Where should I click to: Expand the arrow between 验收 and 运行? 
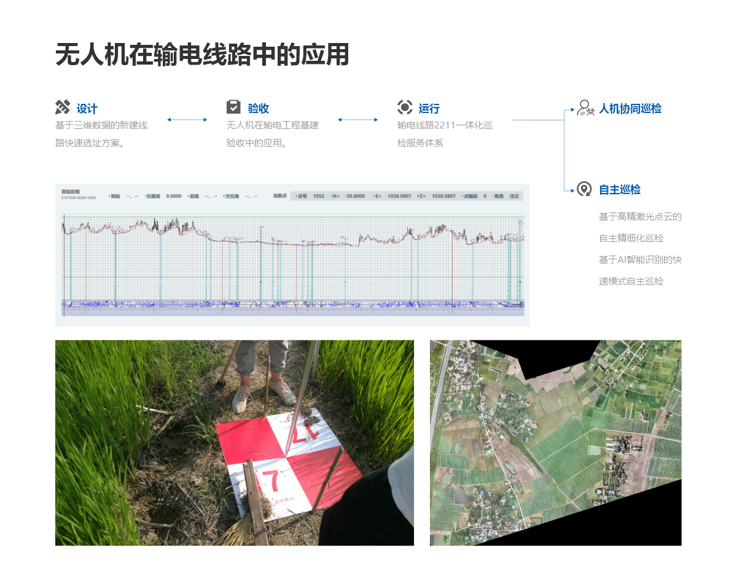358,120
